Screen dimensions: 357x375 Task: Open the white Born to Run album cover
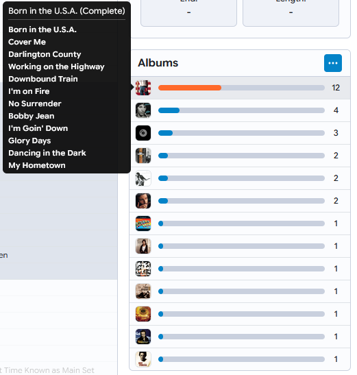click(143, 178)
